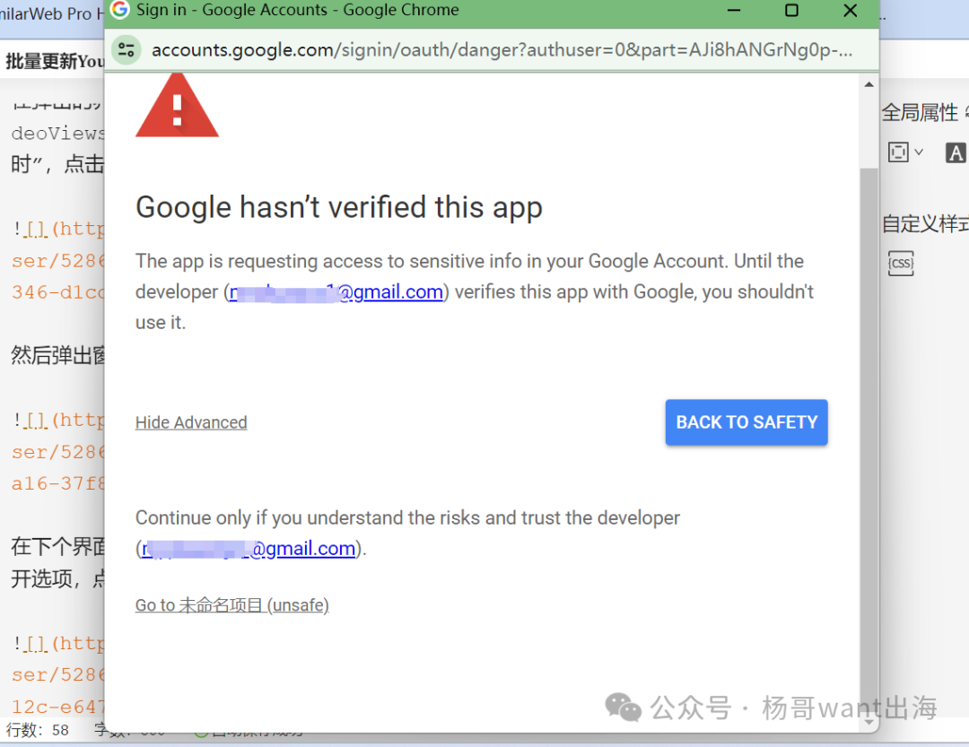Image resolution: width=969 pixels, height=747 pixels.
Task: Click the letter A font icon
Action: (956, 152)
